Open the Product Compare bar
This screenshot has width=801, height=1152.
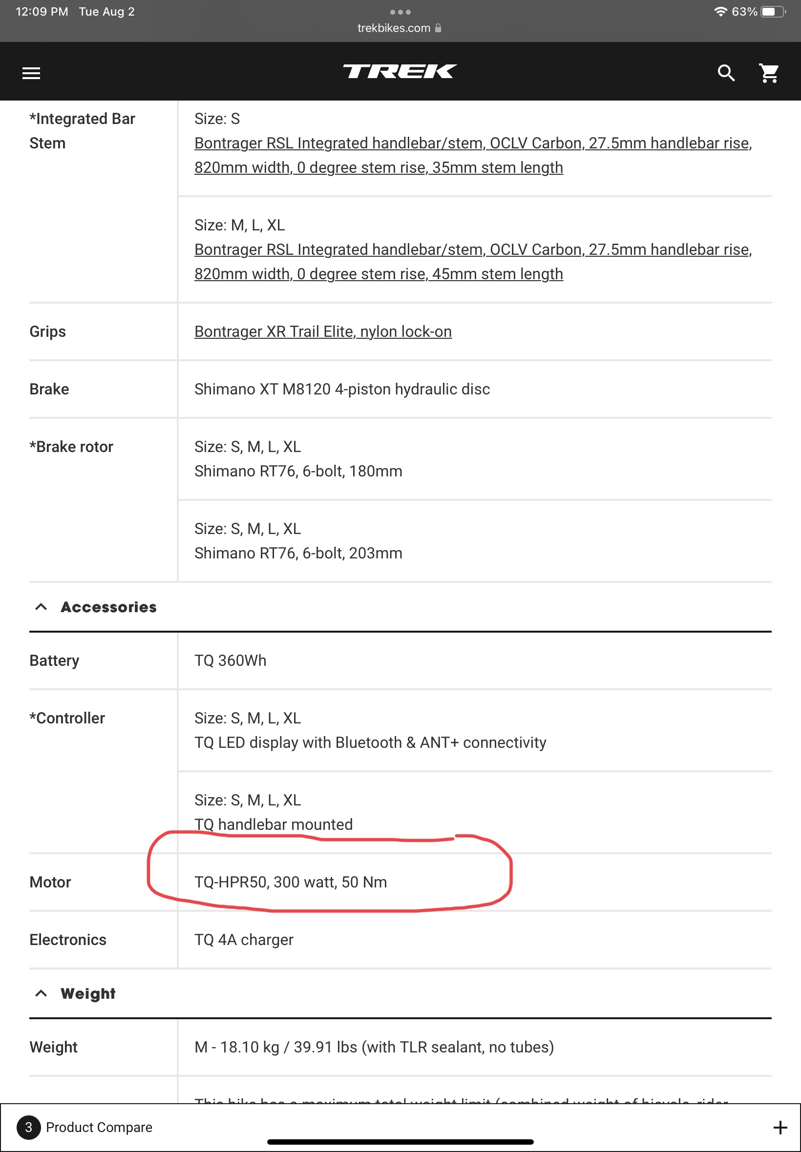pyautogui.click(x=400, y=1127)
